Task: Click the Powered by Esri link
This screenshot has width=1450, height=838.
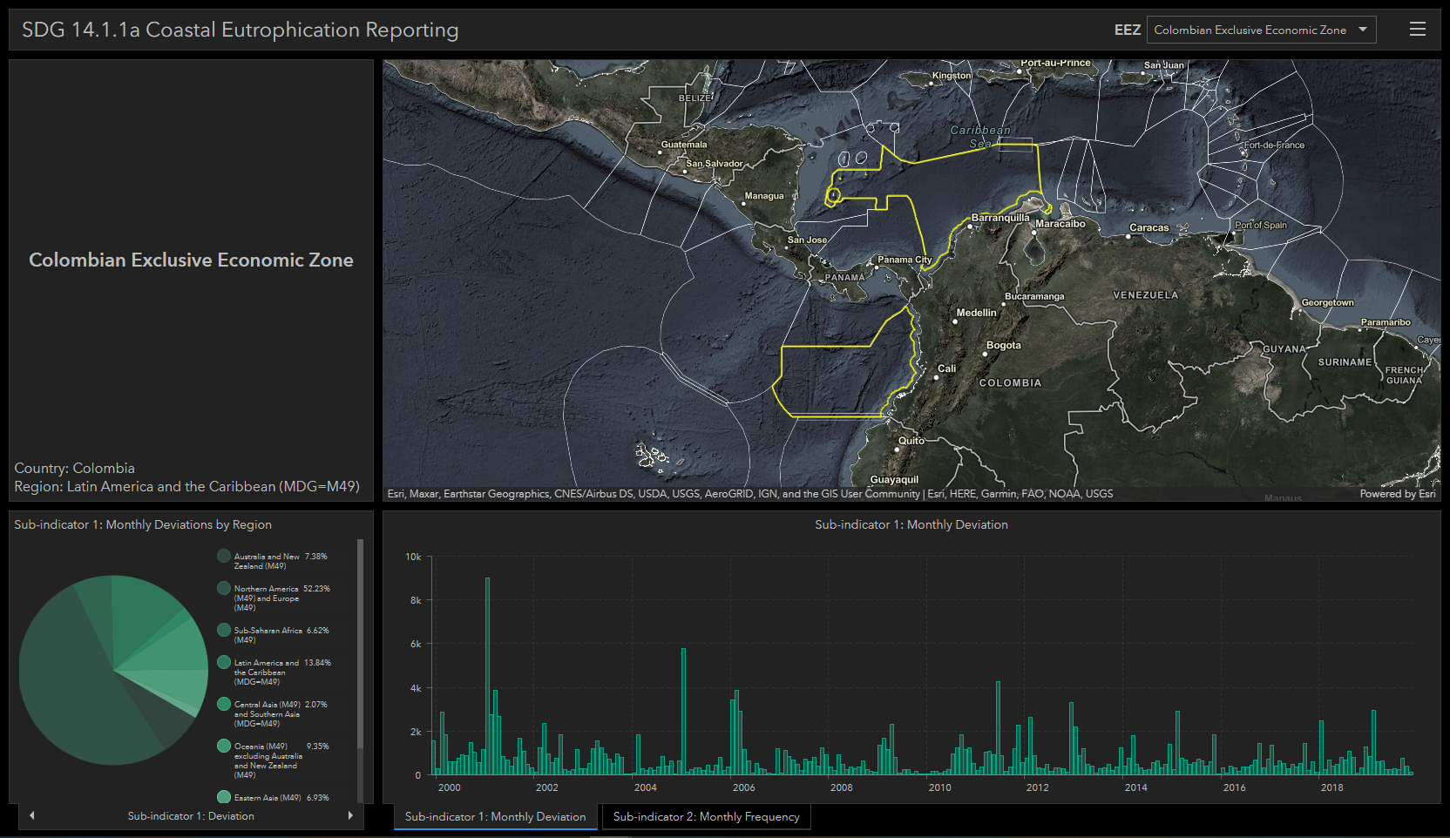Action: pyautogui.click(x=1398, y=493)
